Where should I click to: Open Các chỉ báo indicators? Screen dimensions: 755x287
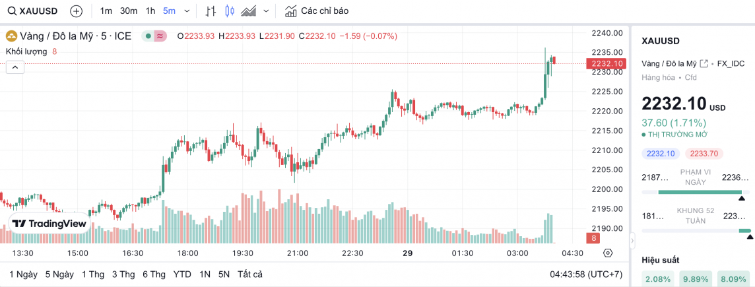(317, 11)
